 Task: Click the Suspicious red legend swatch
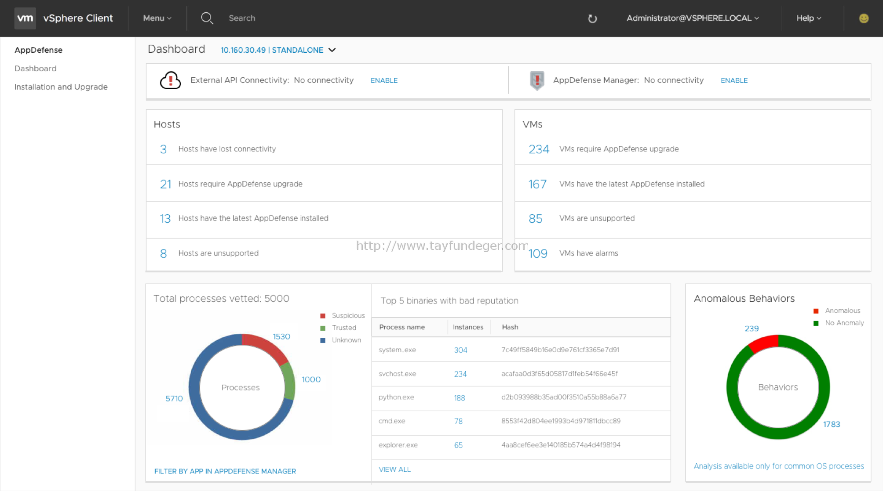tap(323, 316)
